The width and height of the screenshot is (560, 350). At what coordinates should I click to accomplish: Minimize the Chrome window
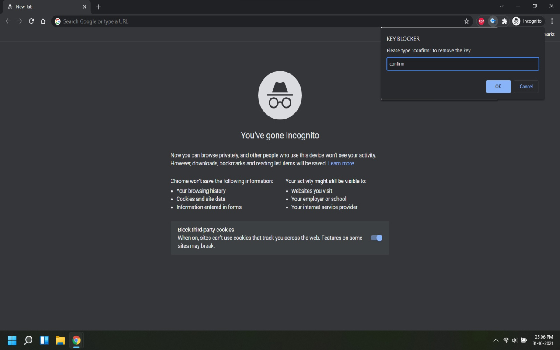tap(518, 6)
